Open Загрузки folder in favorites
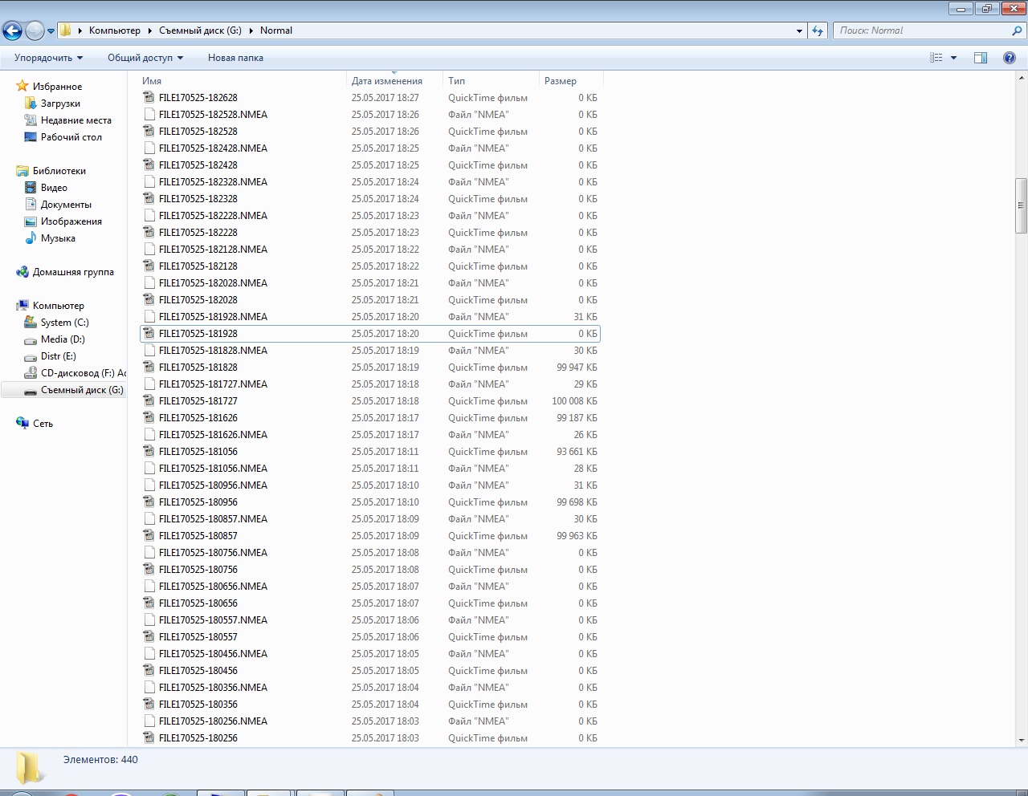Viewport: 1028px width, 796px height. pyautogui.click(x=60, y=104)
